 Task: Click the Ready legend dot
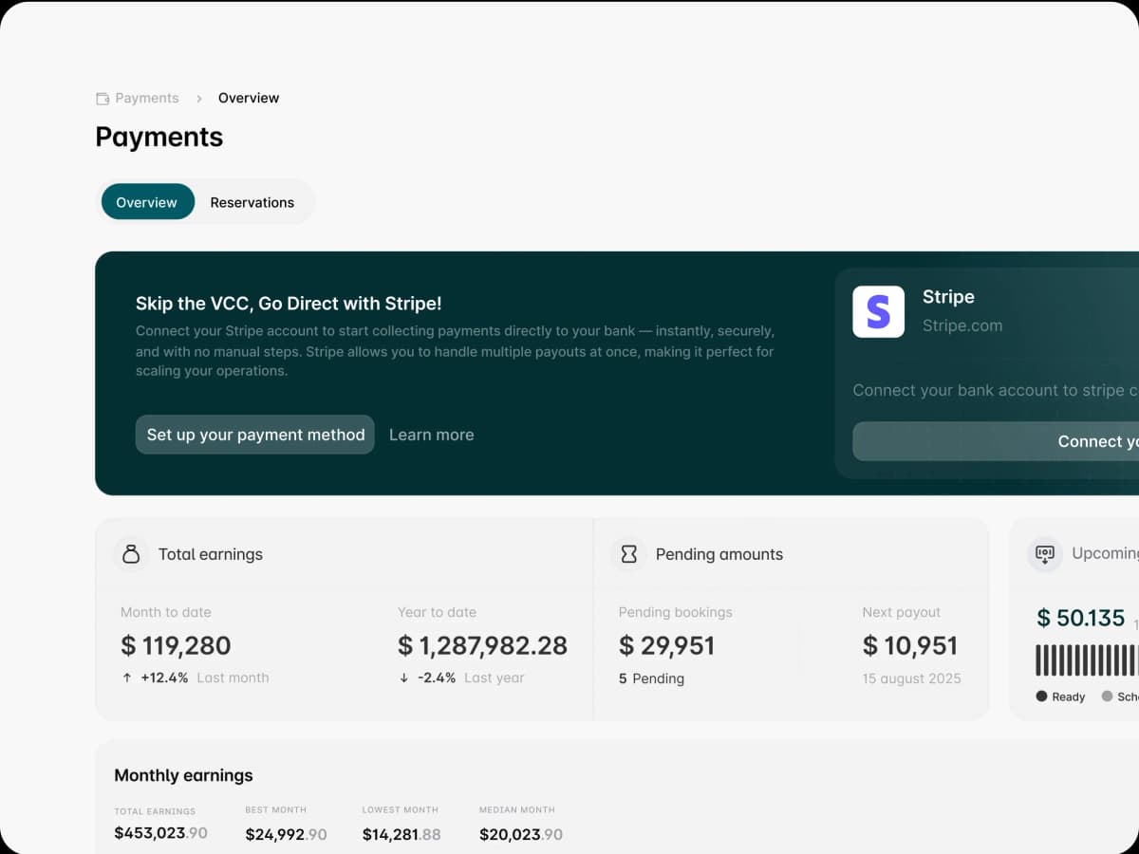[x=1041, y=696]
